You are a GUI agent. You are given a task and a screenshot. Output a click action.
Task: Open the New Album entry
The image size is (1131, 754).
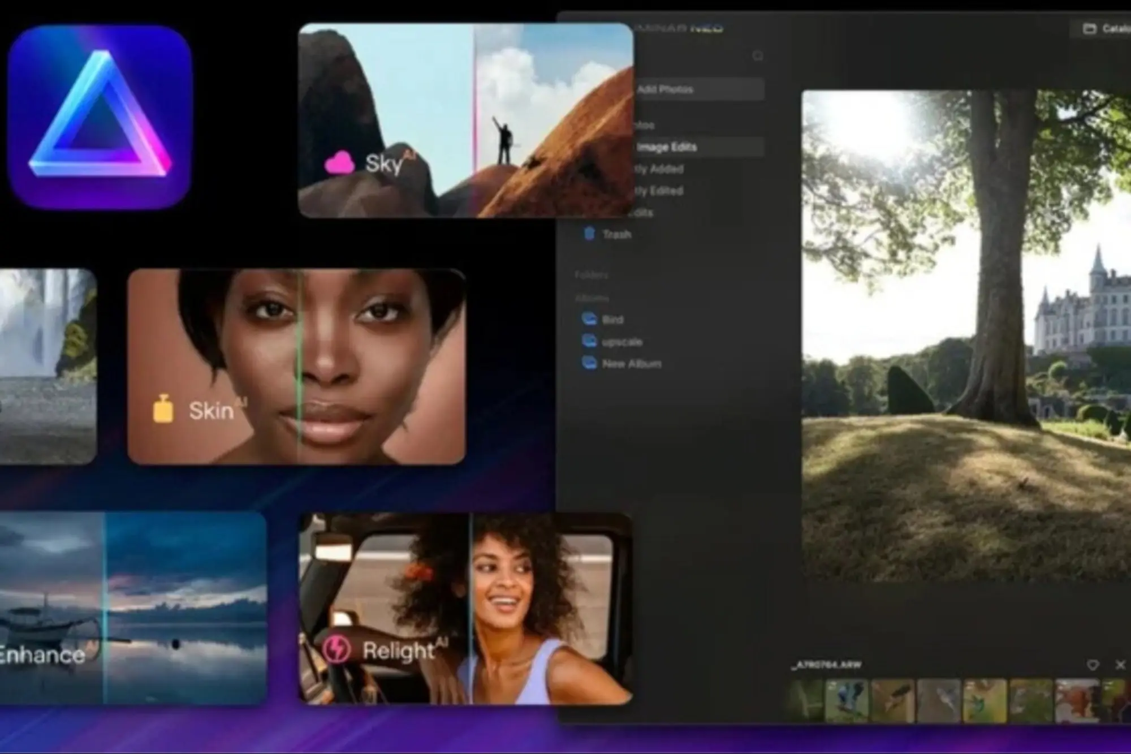pos(629,364)
